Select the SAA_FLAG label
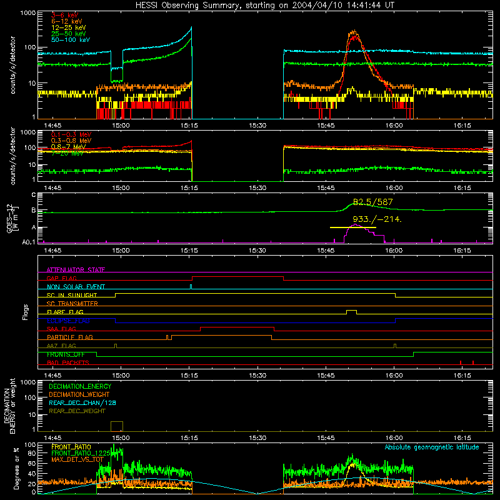500x500 pixels. pos(61,329)
